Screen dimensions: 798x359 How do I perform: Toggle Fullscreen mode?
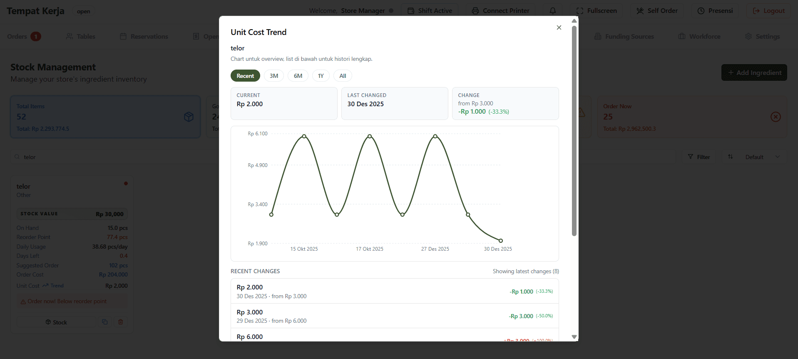tap(597, 11)
